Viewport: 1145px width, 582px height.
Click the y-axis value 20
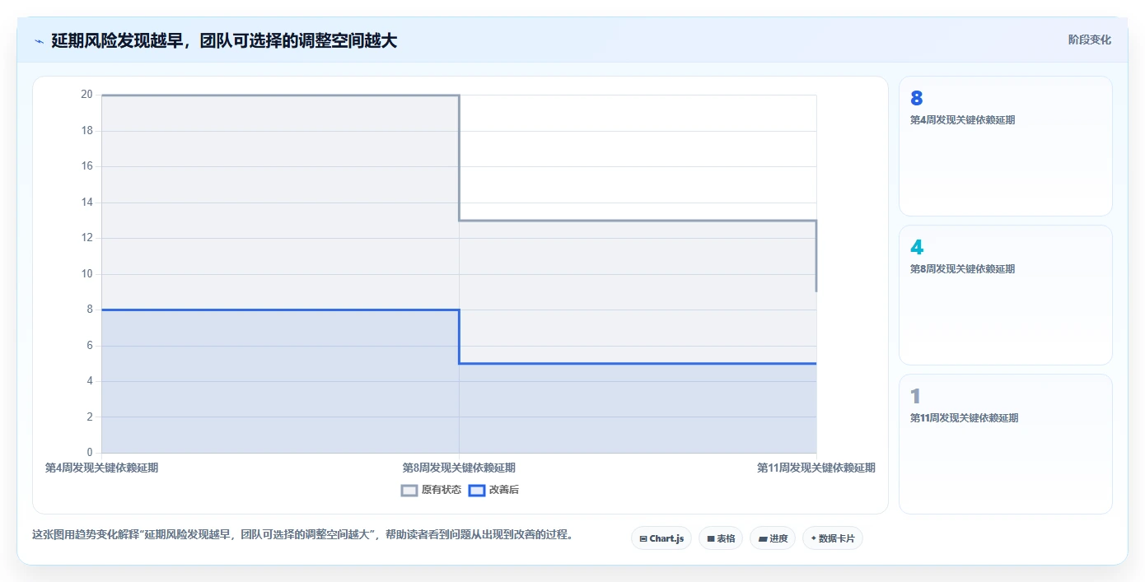tap(86, 95)
